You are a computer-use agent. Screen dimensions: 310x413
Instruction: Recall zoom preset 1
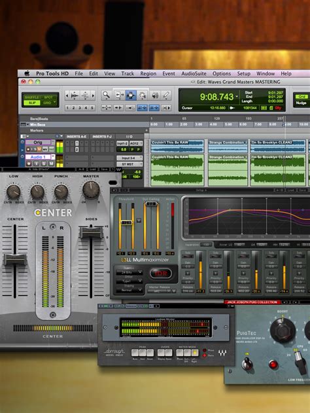pos(67,108)
